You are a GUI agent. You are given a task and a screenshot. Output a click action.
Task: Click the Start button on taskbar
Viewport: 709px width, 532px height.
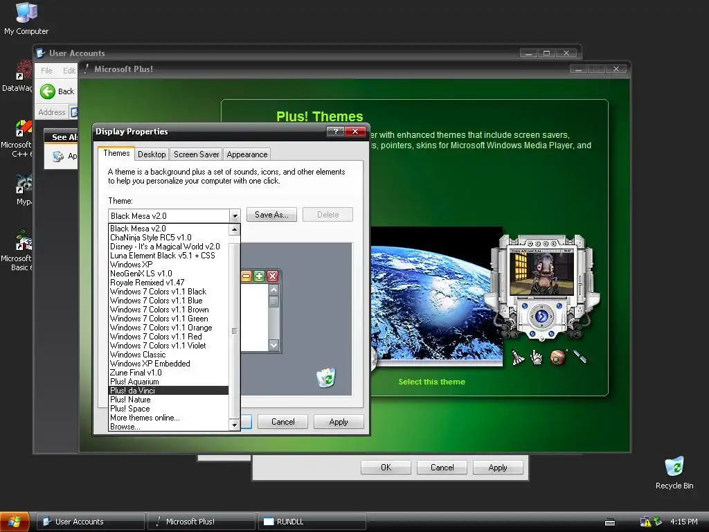tap(15, 522)
